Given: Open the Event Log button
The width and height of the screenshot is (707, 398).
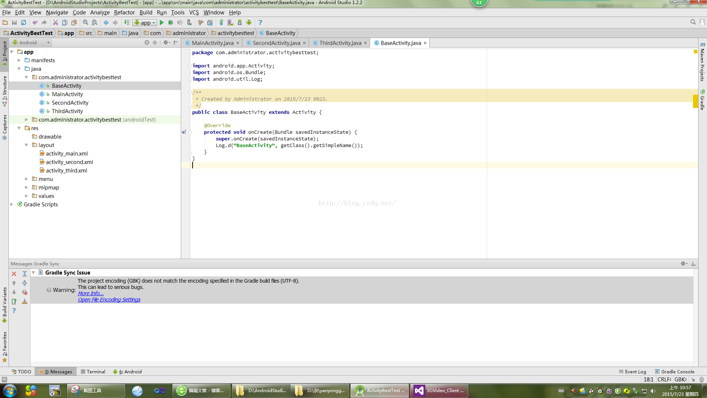Looking at the screenshot, I should pyautogui.click(x=633, y=371).
